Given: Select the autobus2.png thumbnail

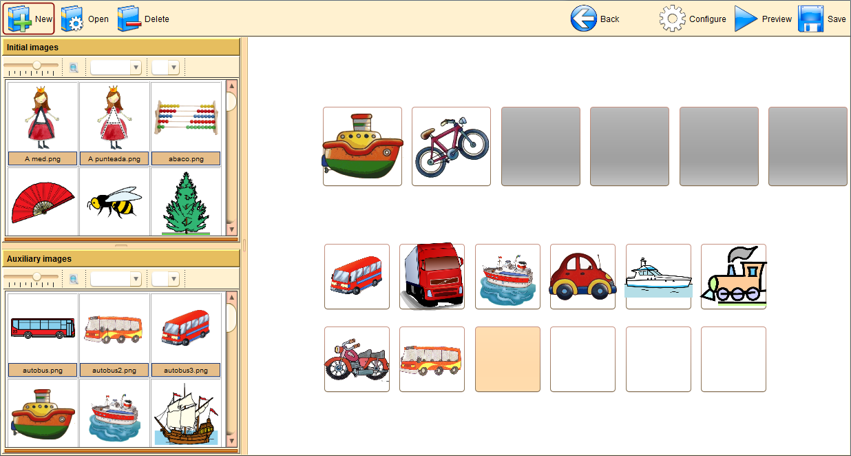Looking at the screenshot, I should [x=114, y=335].
